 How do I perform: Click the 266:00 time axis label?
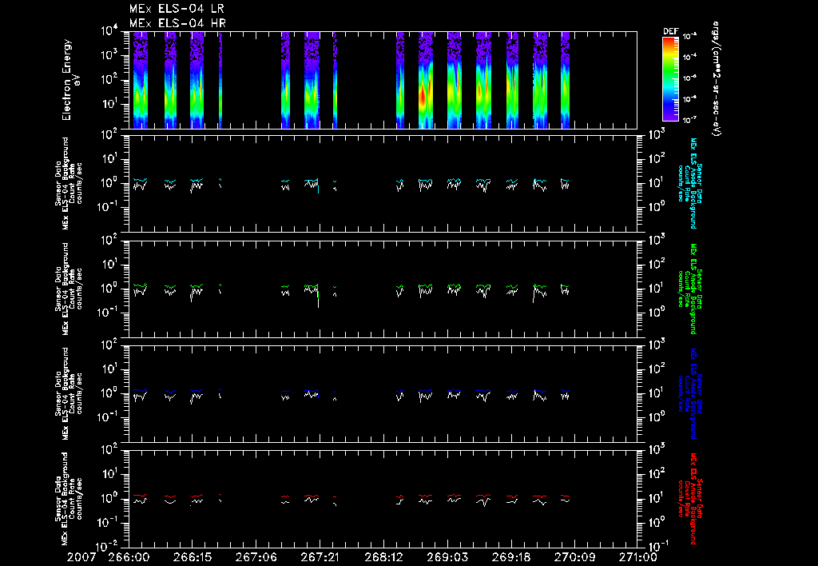(128, 557)
